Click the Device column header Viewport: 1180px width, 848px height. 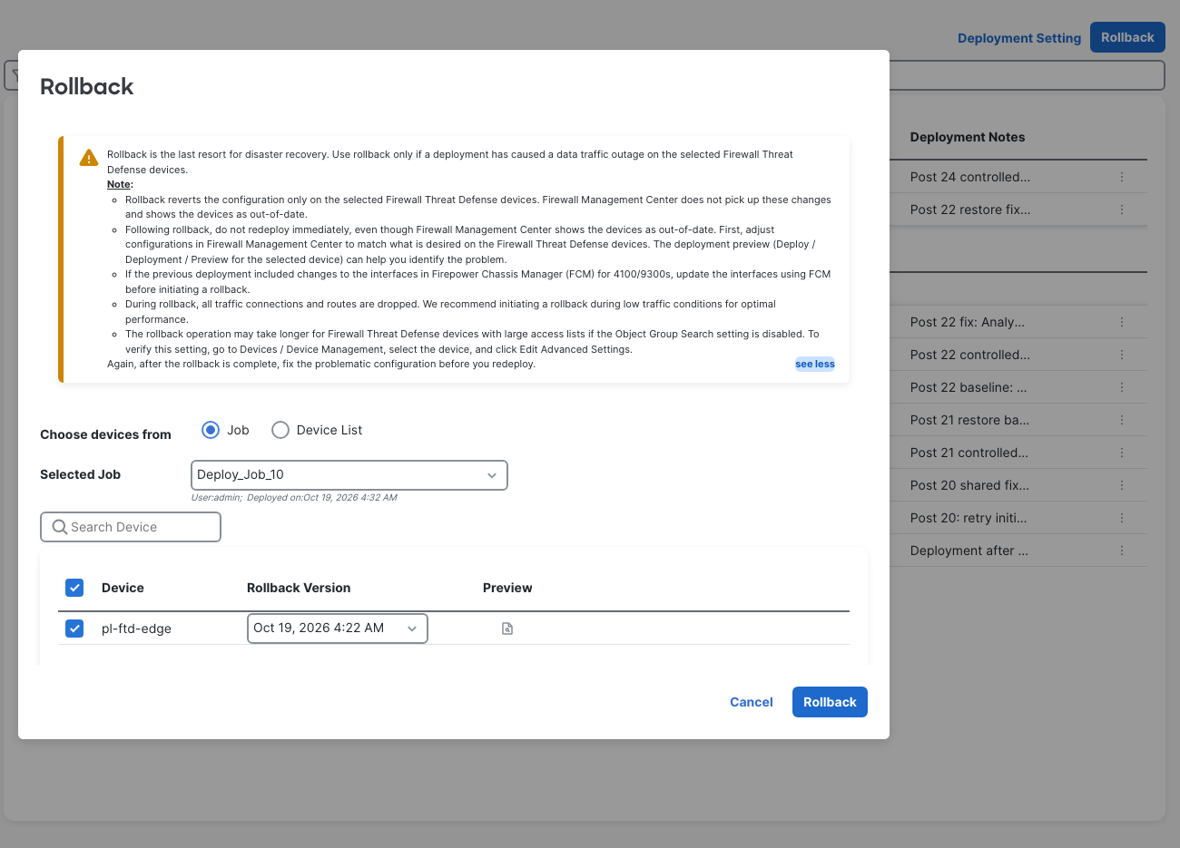pos(123,588)
